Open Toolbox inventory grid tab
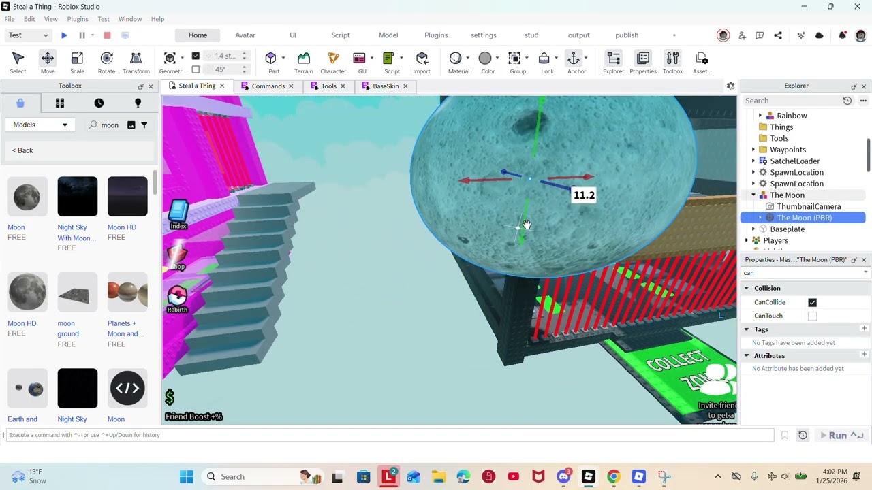The height and width of the screenshot is (490, 872). click(x=60, y=103)
